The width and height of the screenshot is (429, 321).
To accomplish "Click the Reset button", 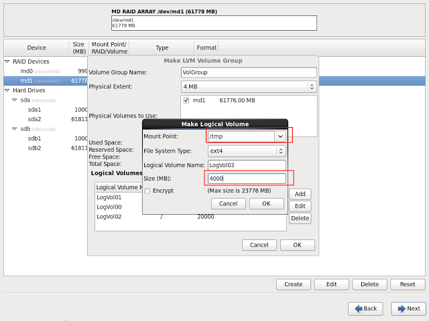I will [408, 284].
